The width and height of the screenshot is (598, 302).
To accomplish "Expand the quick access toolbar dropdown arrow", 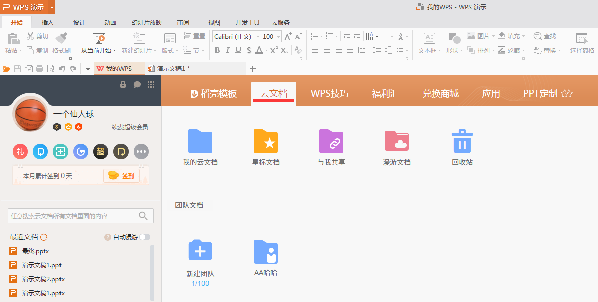I will click(x=88, y=69).
